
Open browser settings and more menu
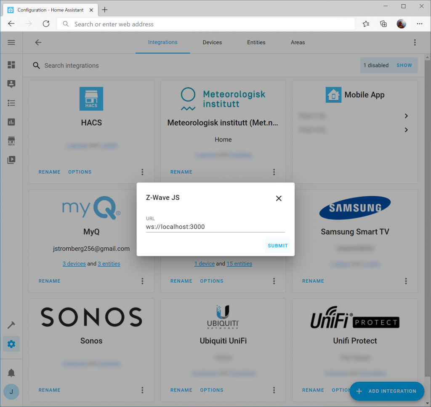(x=420, y=24)
